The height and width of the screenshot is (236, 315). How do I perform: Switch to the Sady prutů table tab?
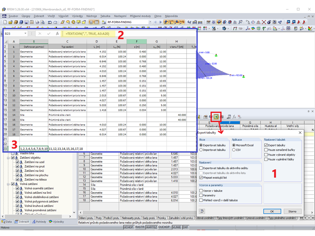pos(149,218)
